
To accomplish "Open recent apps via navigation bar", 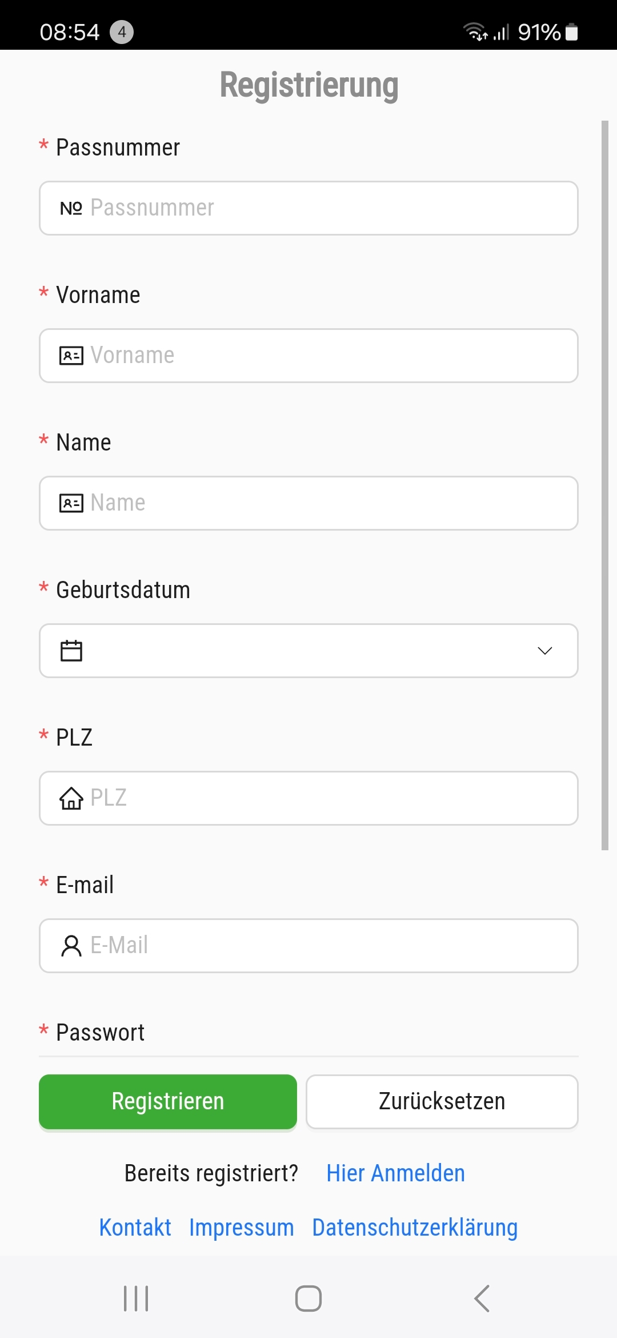I will coord(136,1298).
